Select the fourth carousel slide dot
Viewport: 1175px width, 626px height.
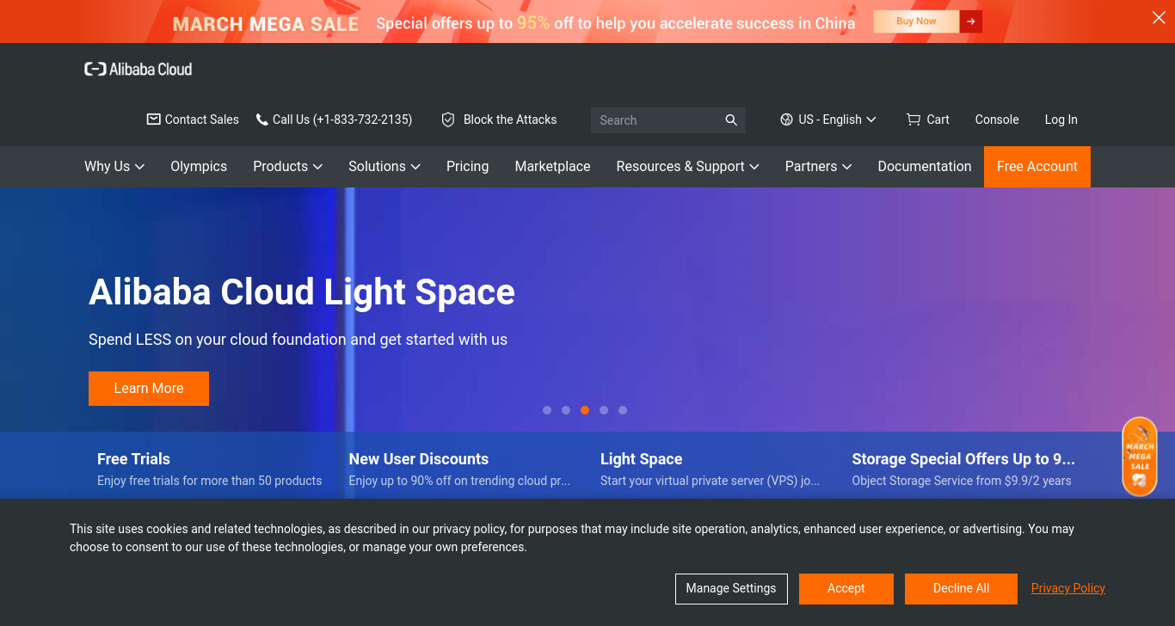pyautogui.click(x=604, y=410)
